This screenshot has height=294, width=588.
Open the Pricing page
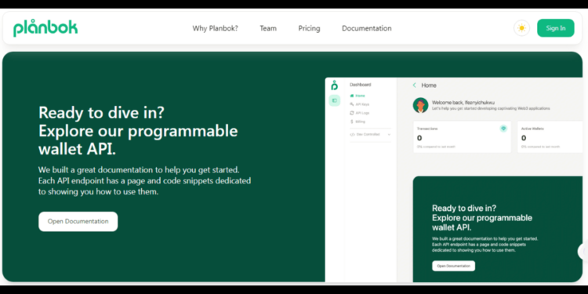coord(309,28)
